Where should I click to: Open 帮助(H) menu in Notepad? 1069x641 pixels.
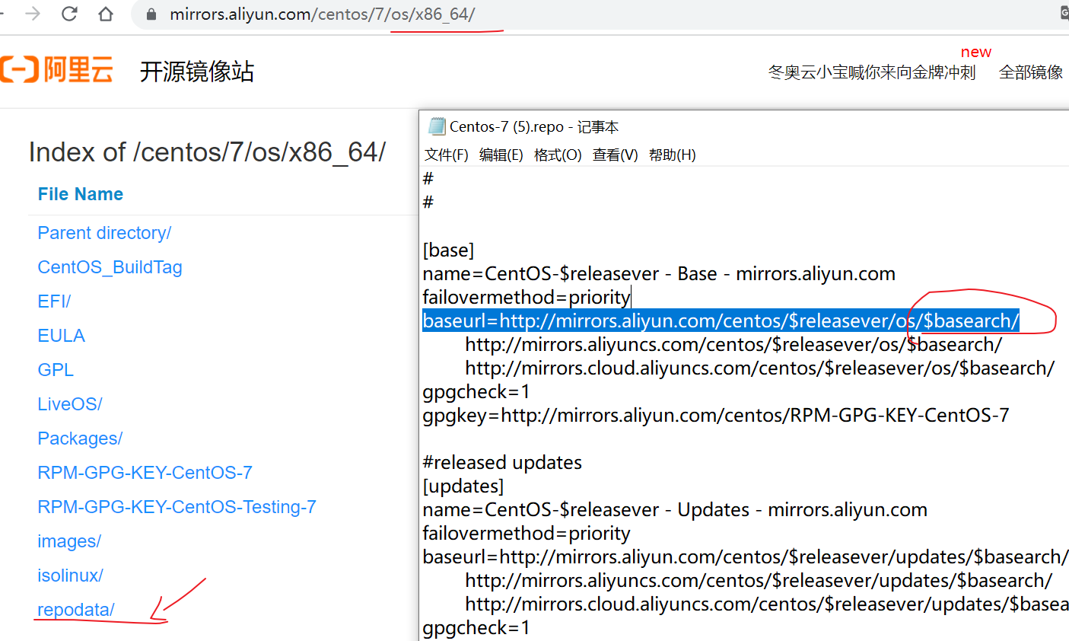(673, 155)
